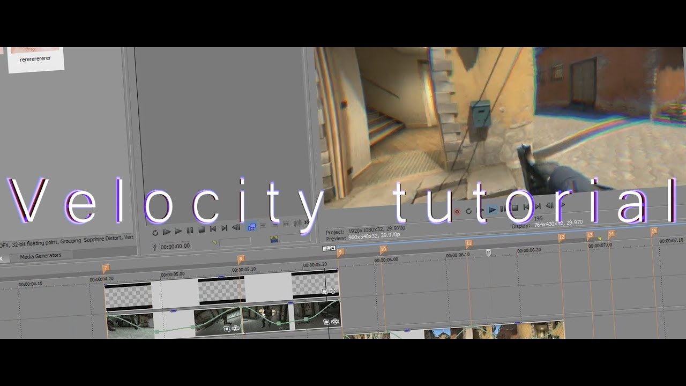Step to previous frame in the Trimmer

click(x=236, y=228)
